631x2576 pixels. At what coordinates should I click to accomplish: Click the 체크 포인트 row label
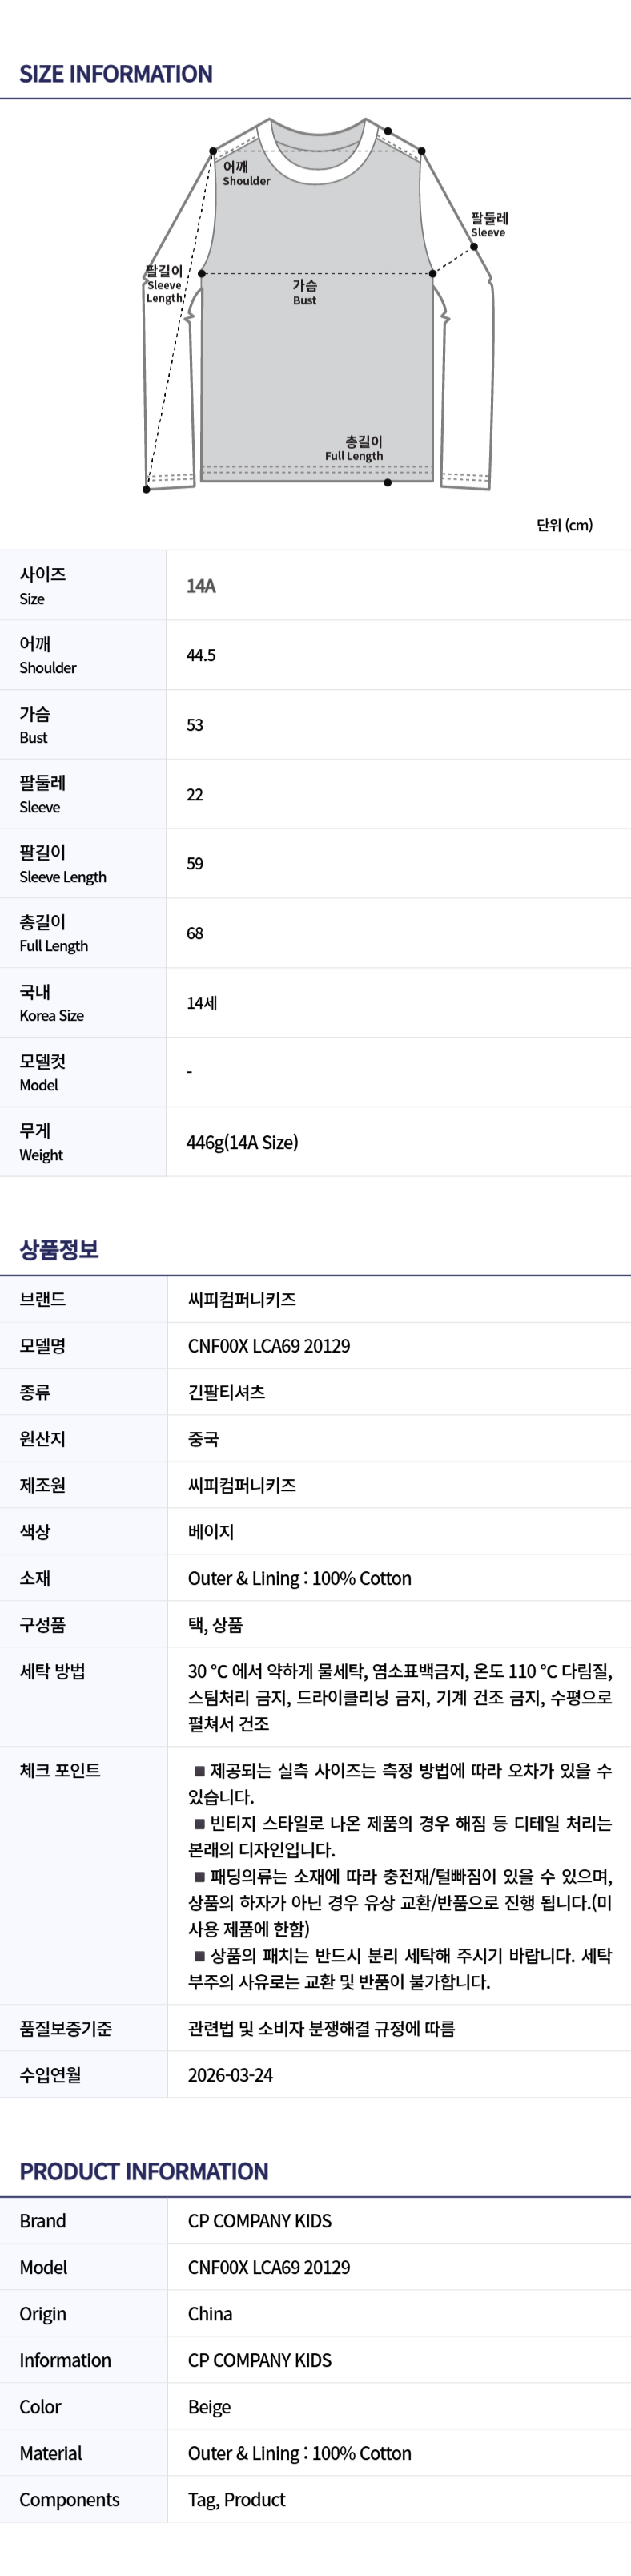pos(60,1770)
